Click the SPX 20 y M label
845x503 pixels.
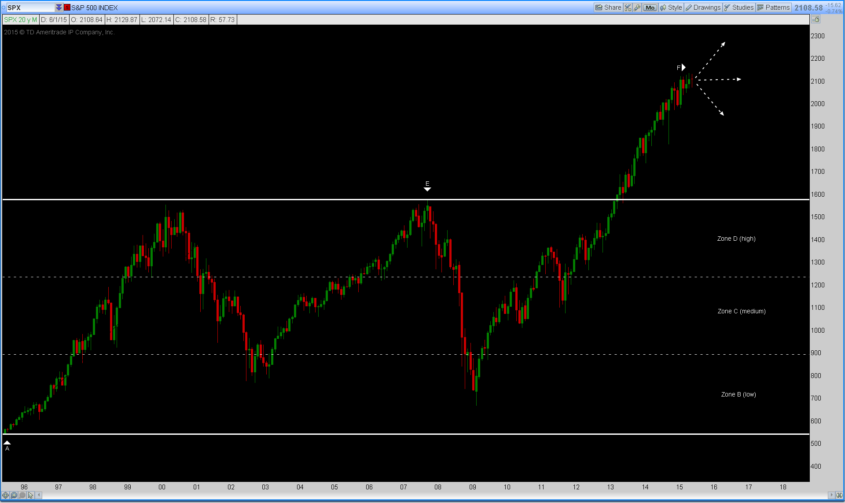point(21,20)
